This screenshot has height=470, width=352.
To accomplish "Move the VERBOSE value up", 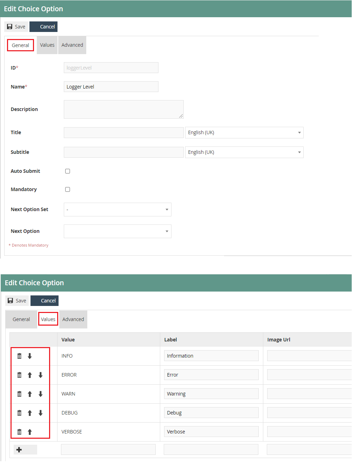I will coord(30,431).
